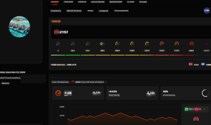Click the blue region ranking icon
This screenshot has height=125, width=211.
203,64
